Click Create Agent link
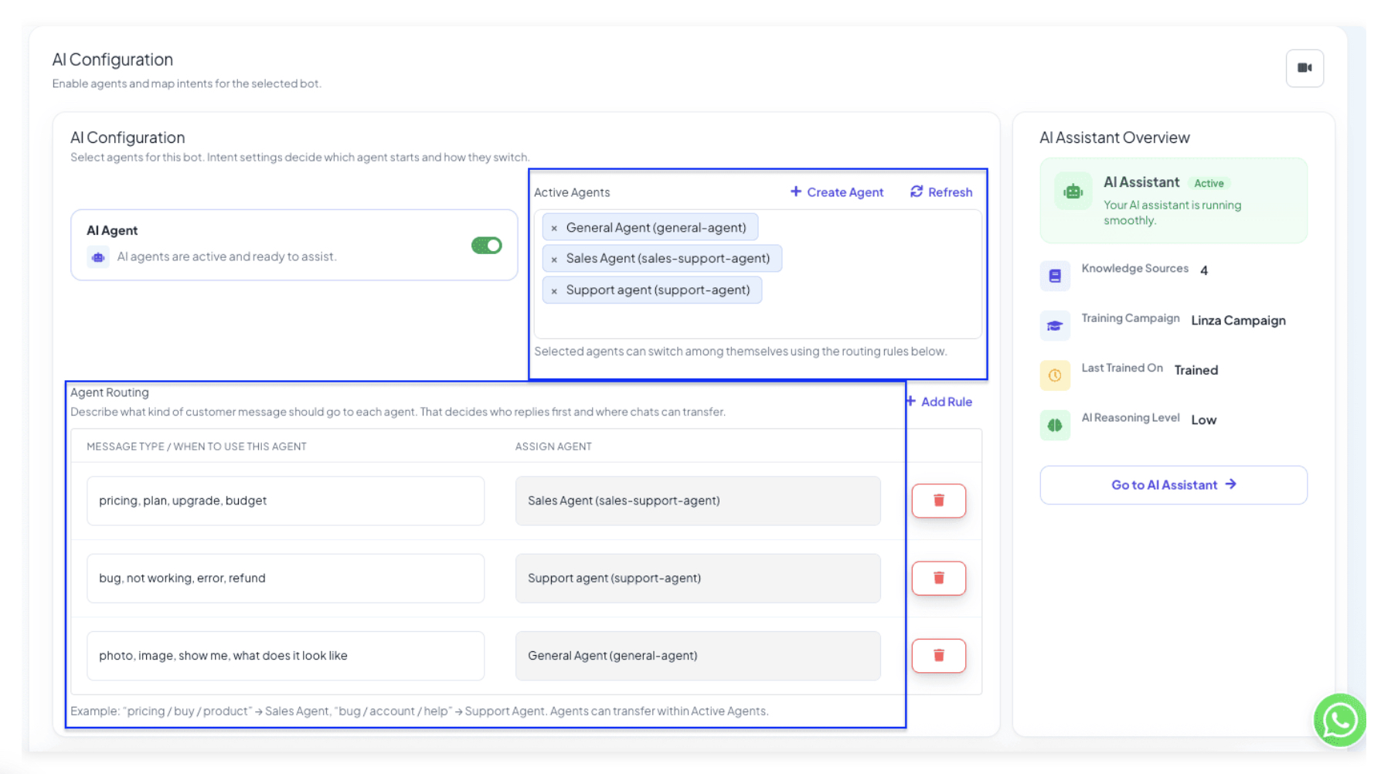The image size is (1381, 774). [x=837, y=192]
